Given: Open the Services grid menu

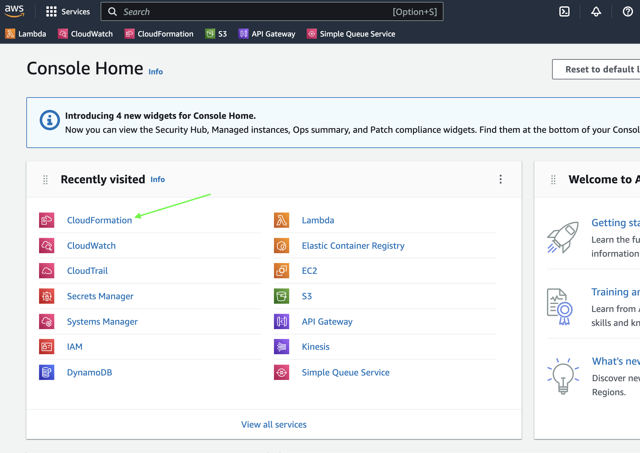Looking at the screenshot, I should tap(68, 12).
